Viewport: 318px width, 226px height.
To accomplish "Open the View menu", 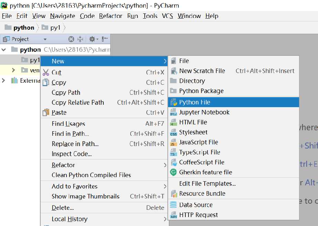I will click(39, 16).
